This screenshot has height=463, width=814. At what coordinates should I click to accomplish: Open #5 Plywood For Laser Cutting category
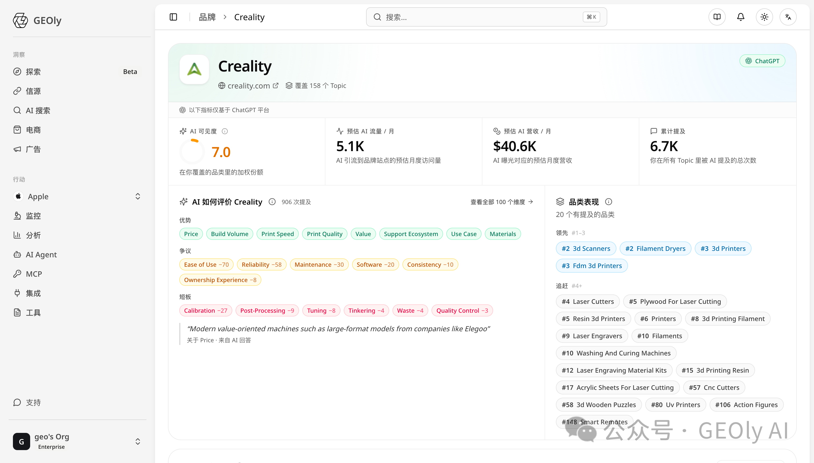pos(675,301)
